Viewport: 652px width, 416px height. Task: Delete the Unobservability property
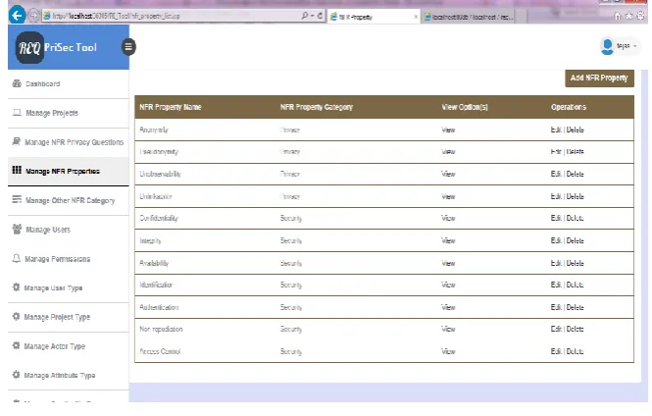576,174
